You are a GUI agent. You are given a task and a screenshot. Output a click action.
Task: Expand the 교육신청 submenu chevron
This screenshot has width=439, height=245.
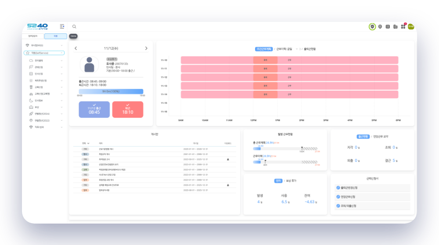click(x=61, y=87)
